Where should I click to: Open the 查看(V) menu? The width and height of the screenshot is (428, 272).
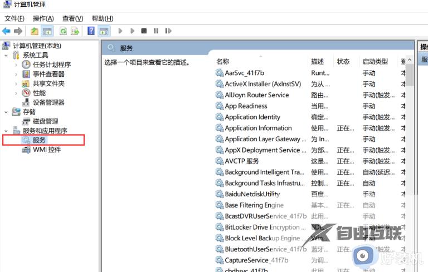tap(72, 18)
